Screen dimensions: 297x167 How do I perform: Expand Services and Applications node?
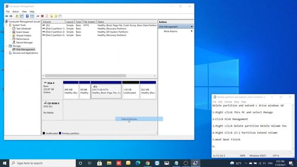[x=6, y=53]
